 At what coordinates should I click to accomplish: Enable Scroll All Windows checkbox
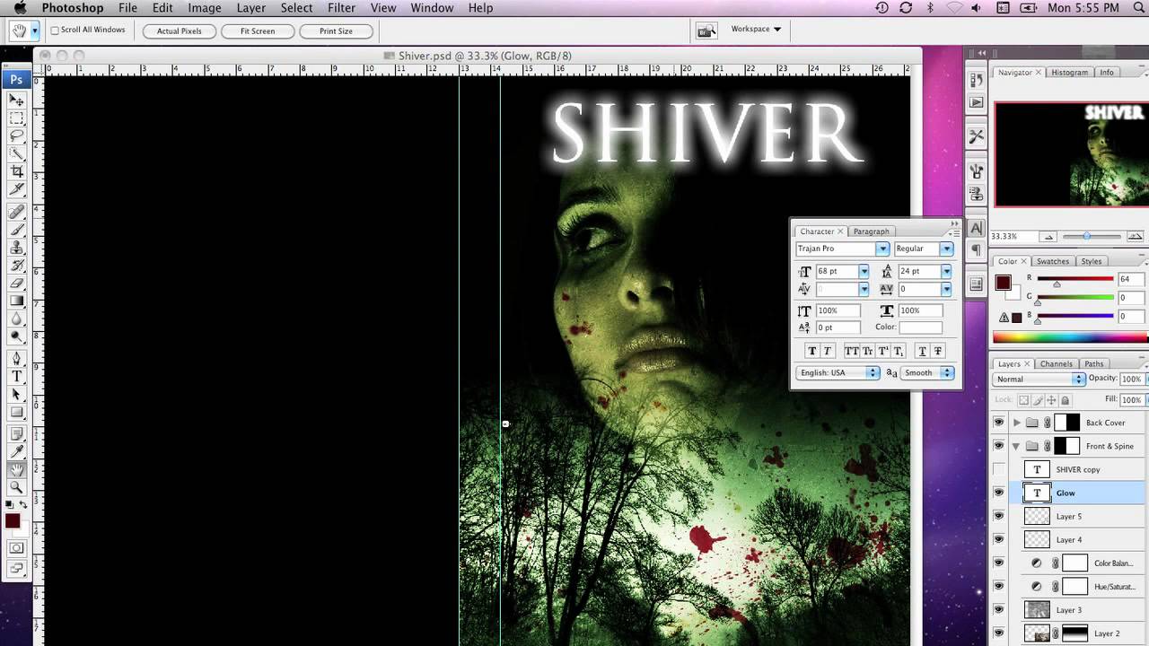(x=55, y=31)
